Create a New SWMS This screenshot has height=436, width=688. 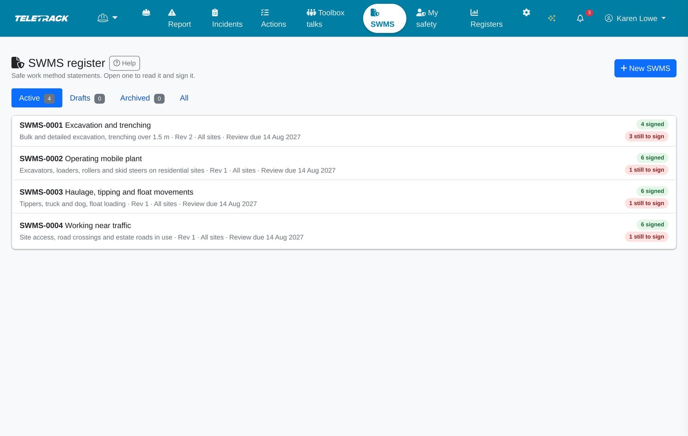coord(645,68)
